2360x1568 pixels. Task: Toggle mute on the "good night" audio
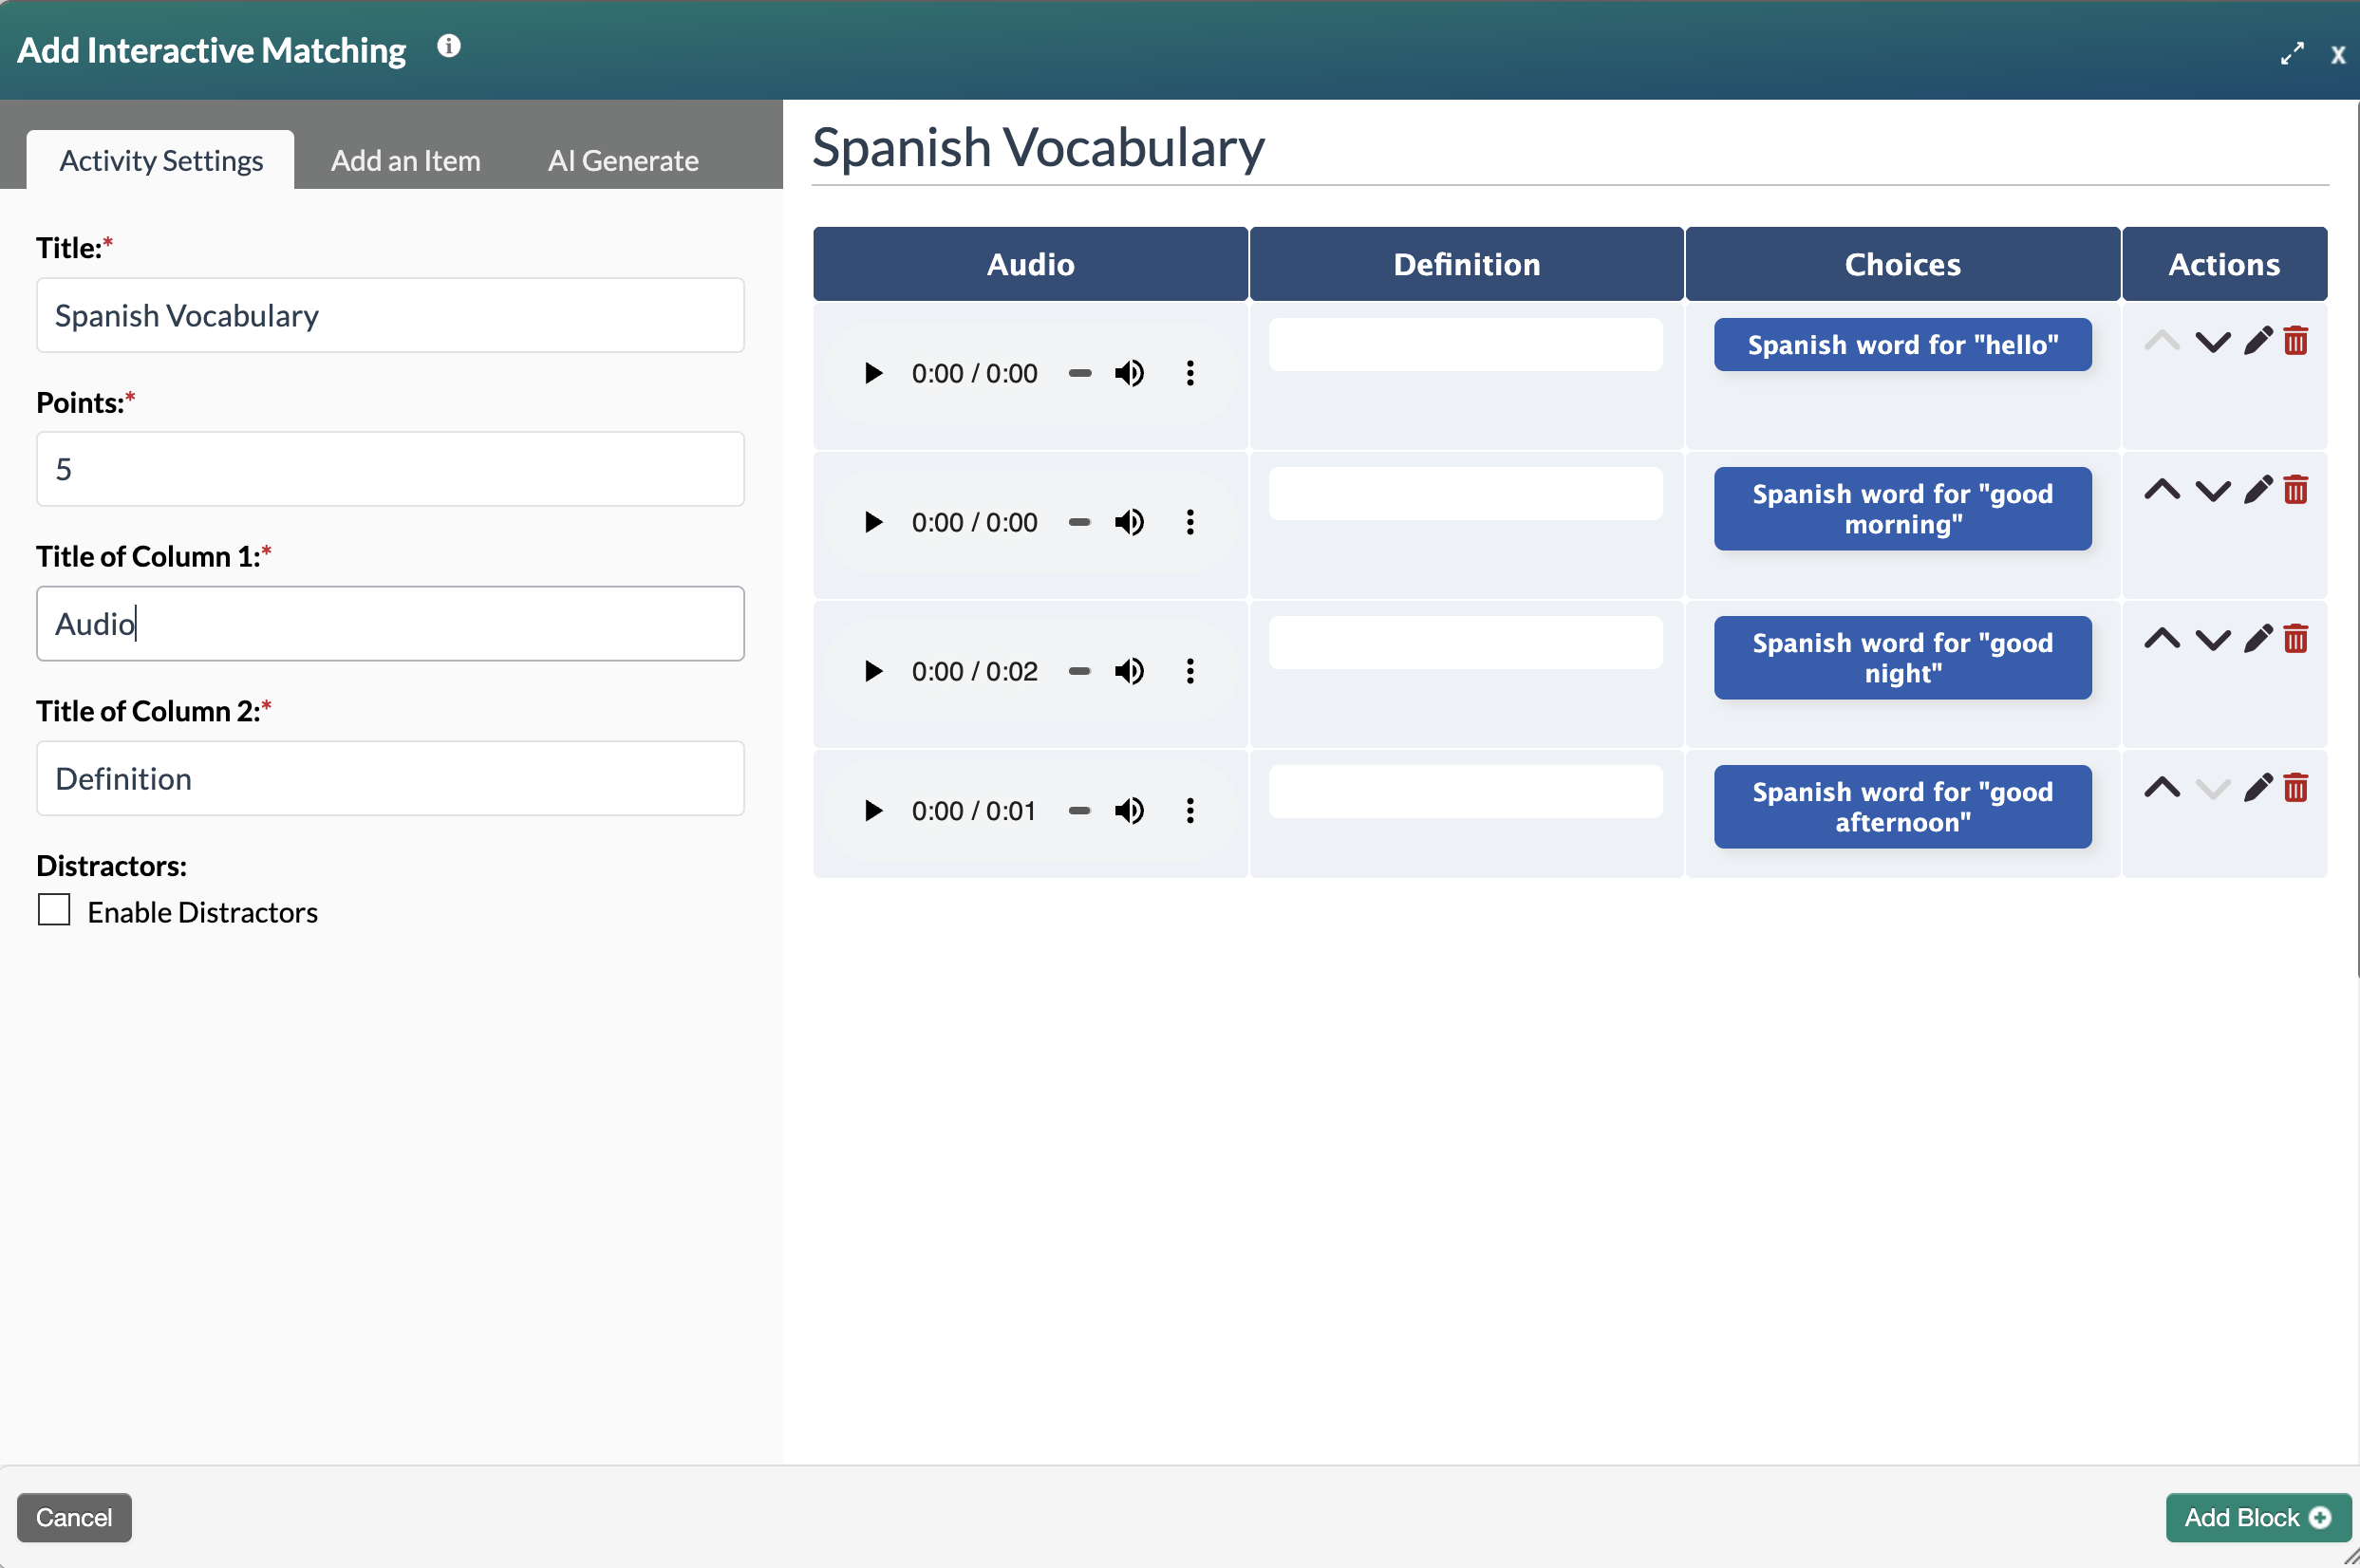[1129, 671]
